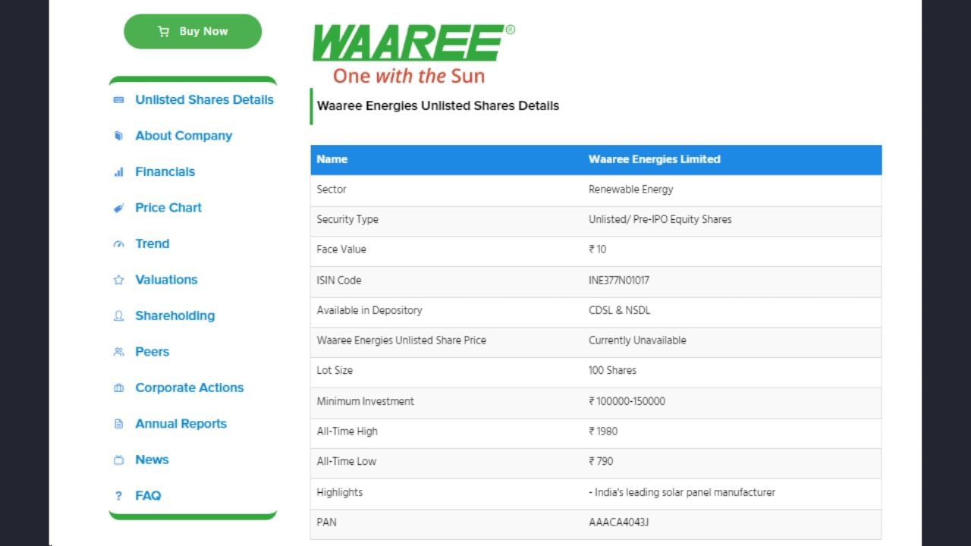This screenshot has width=971, height=546.
Task: Open the Unlisted Shares Details section link
Action: coord(204,99)
